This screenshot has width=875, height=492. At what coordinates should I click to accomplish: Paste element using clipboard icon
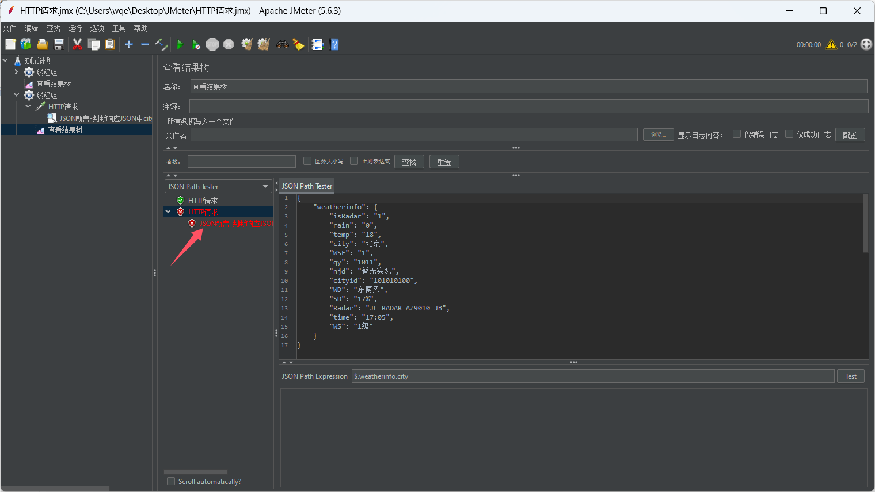(x=110, y=44)
